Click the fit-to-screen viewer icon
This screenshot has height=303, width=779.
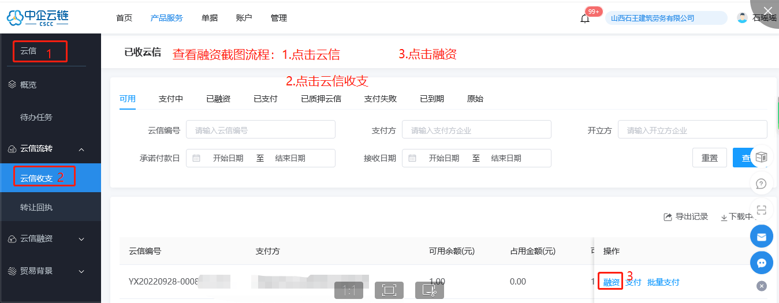click(x=389, y=290)
